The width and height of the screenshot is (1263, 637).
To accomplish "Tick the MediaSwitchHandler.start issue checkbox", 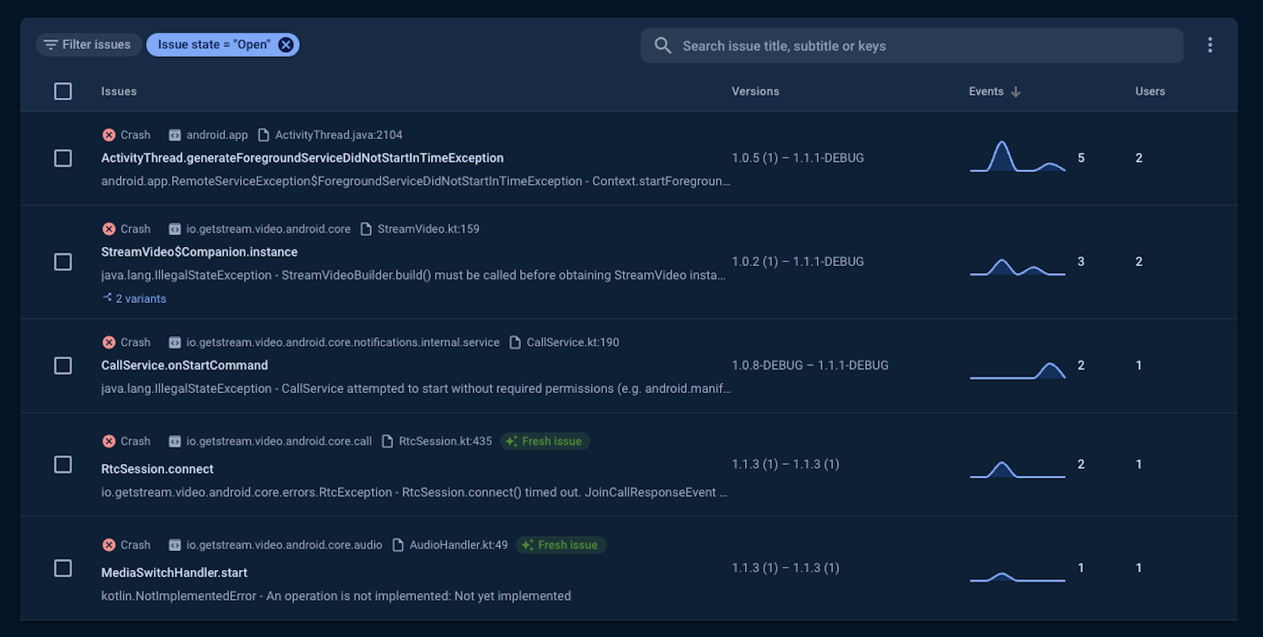I will [x=63, y=568].
